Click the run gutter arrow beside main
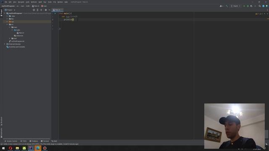 (x=55, y=13)
